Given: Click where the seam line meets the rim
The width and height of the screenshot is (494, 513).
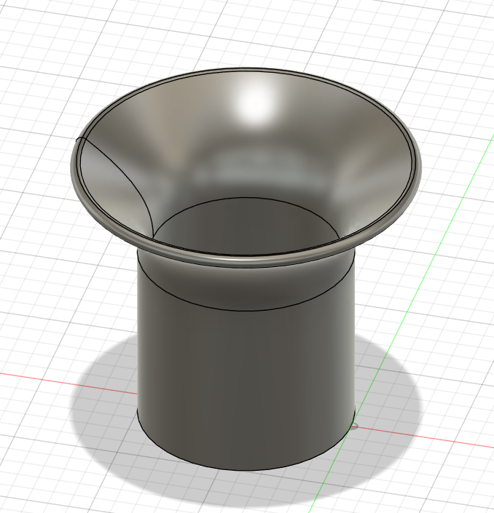Looking at the screenshot, I should point(80,138).
